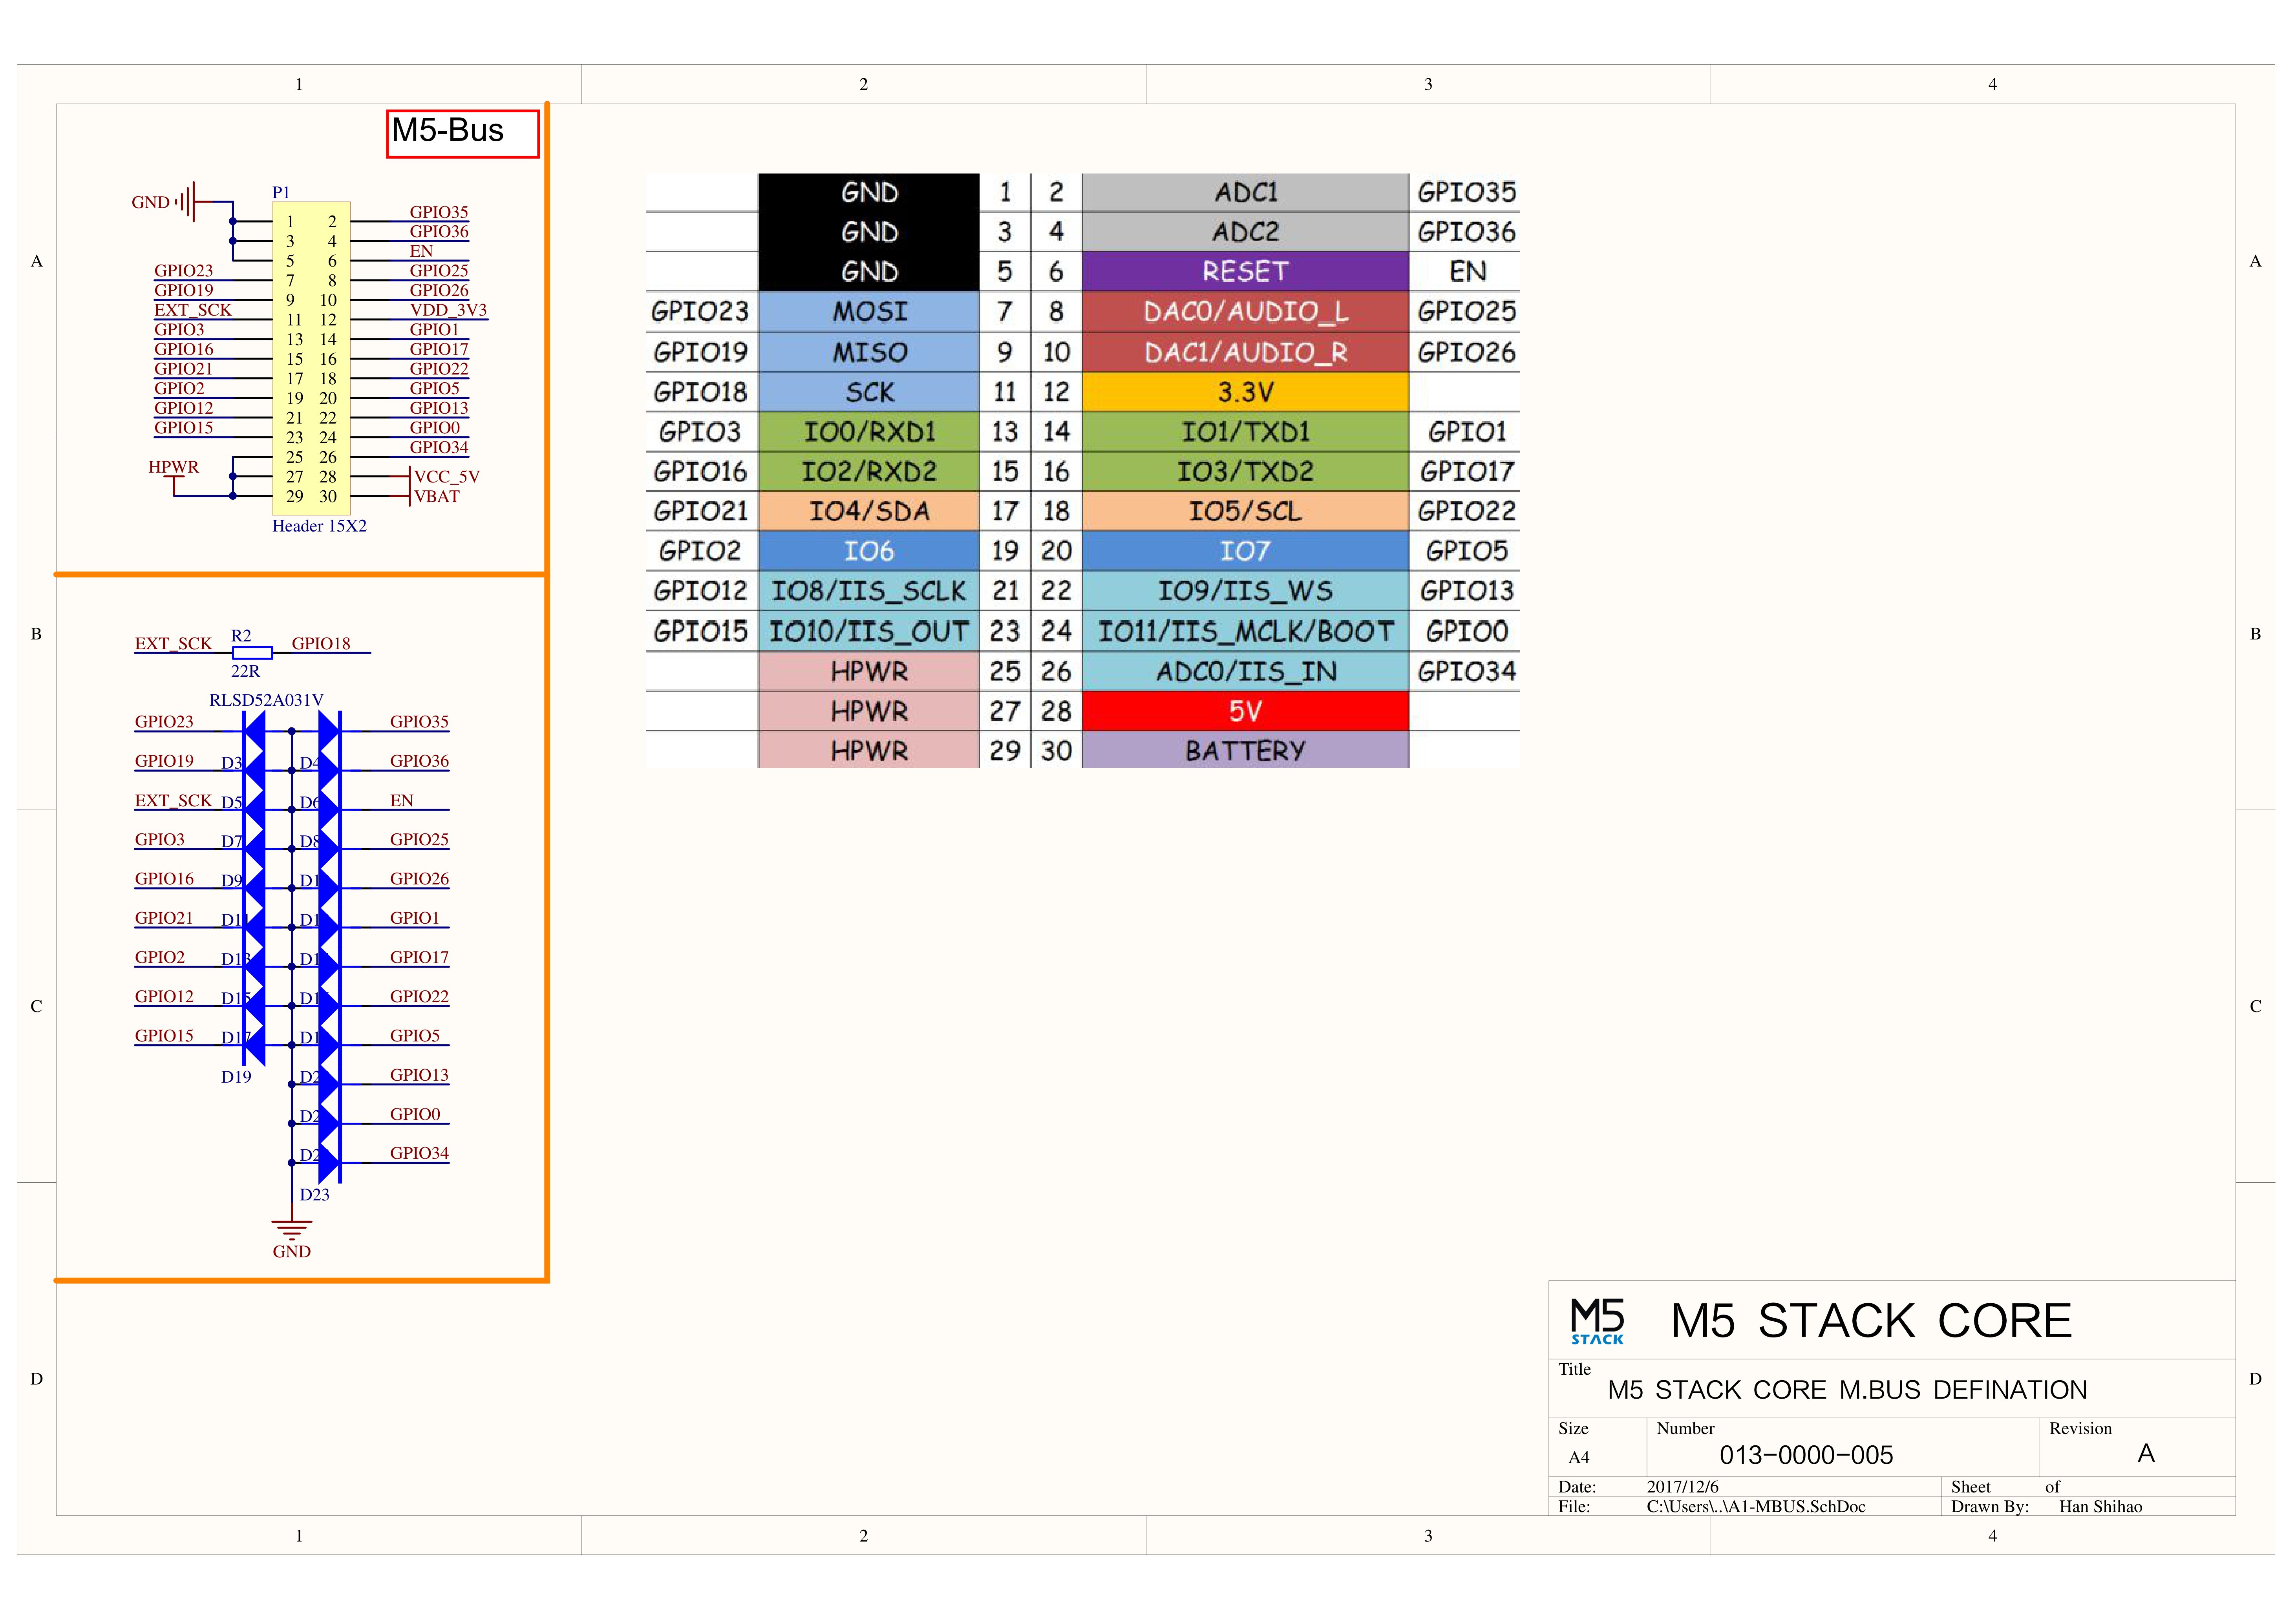Select the file path A1-MBUS.SchDoc
Viewport: 2296px width, 1622px height.
1756,1507
